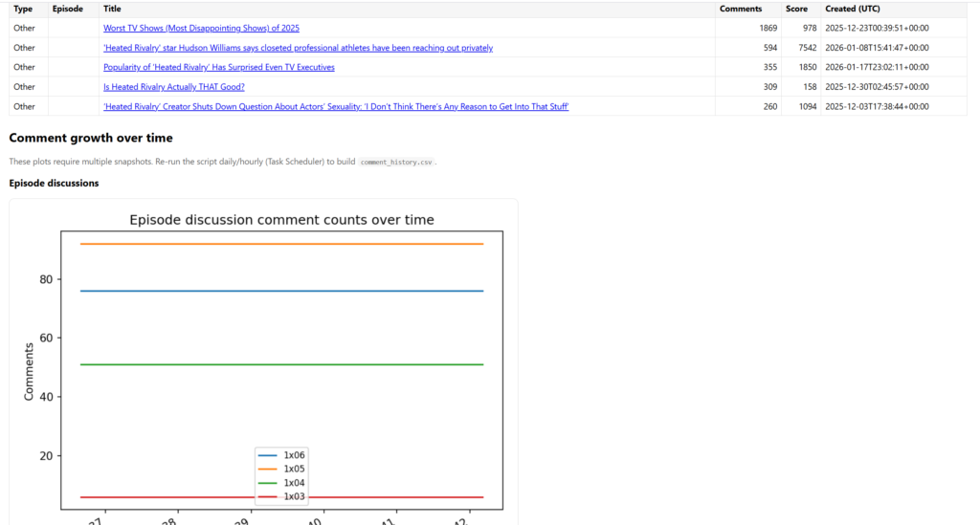
Task: Click the Comments column header
Action: (x=740, y=9)
